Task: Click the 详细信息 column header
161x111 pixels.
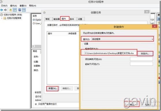Action: coord(72,34)
